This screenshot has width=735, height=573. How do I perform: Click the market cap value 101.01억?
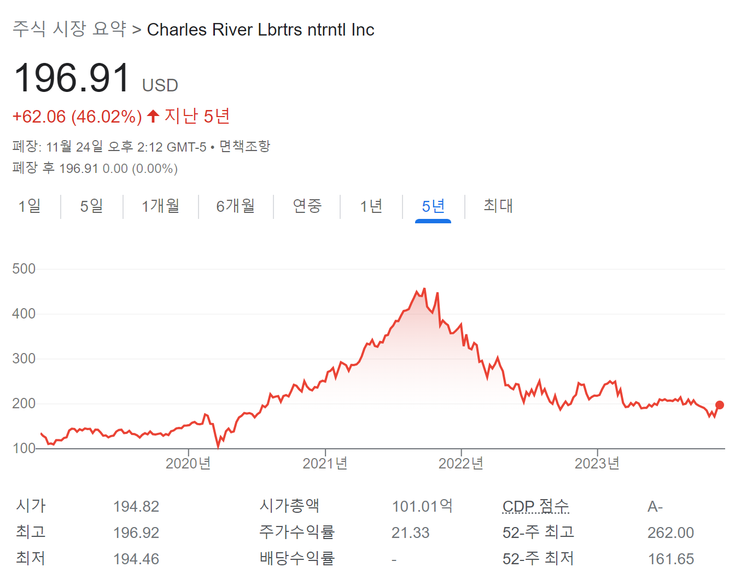pos(422,506)
